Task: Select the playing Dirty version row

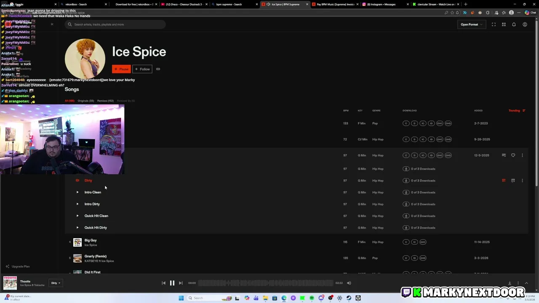Action: [296, 181]
